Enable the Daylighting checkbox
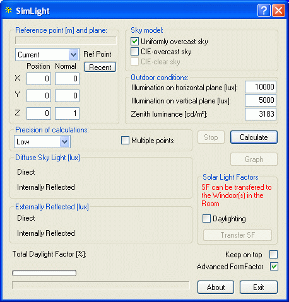Image resolution: width=289 pixels, height=302 pixels. (206, 219)
